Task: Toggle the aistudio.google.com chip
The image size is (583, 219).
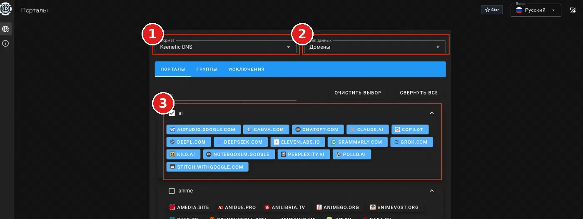Action: pos(203,129)
